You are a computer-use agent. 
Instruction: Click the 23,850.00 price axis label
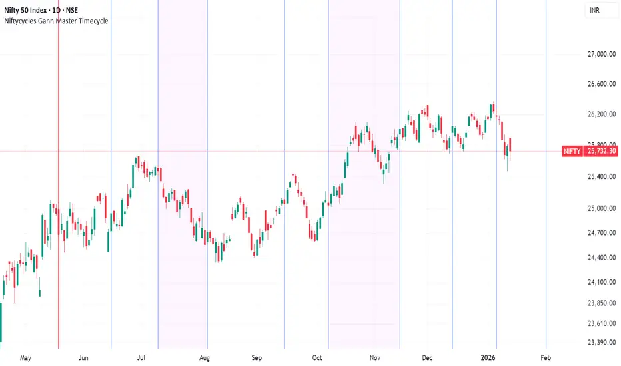[x=602, y=303]
